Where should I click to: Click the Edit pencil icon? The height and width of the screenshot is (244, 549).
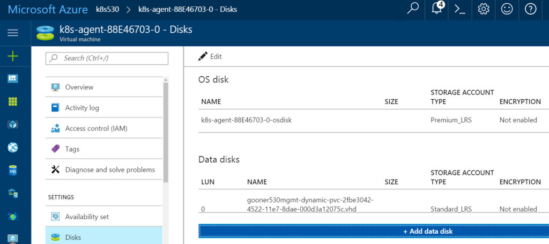[203, 56]
